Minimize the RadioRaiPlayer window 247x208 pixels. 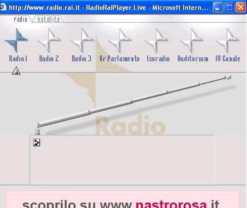[218, 7]
